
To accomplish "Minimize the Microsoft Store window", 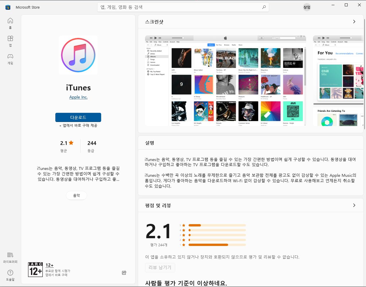I will coord(333,5).
